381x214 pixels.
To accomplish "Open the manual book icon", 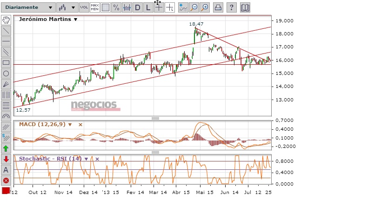I will pos(245,7).
